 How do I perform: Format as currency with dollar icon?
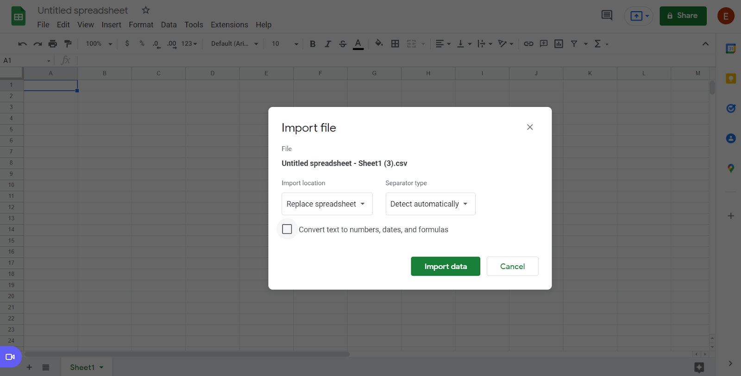tap(127, 44)
